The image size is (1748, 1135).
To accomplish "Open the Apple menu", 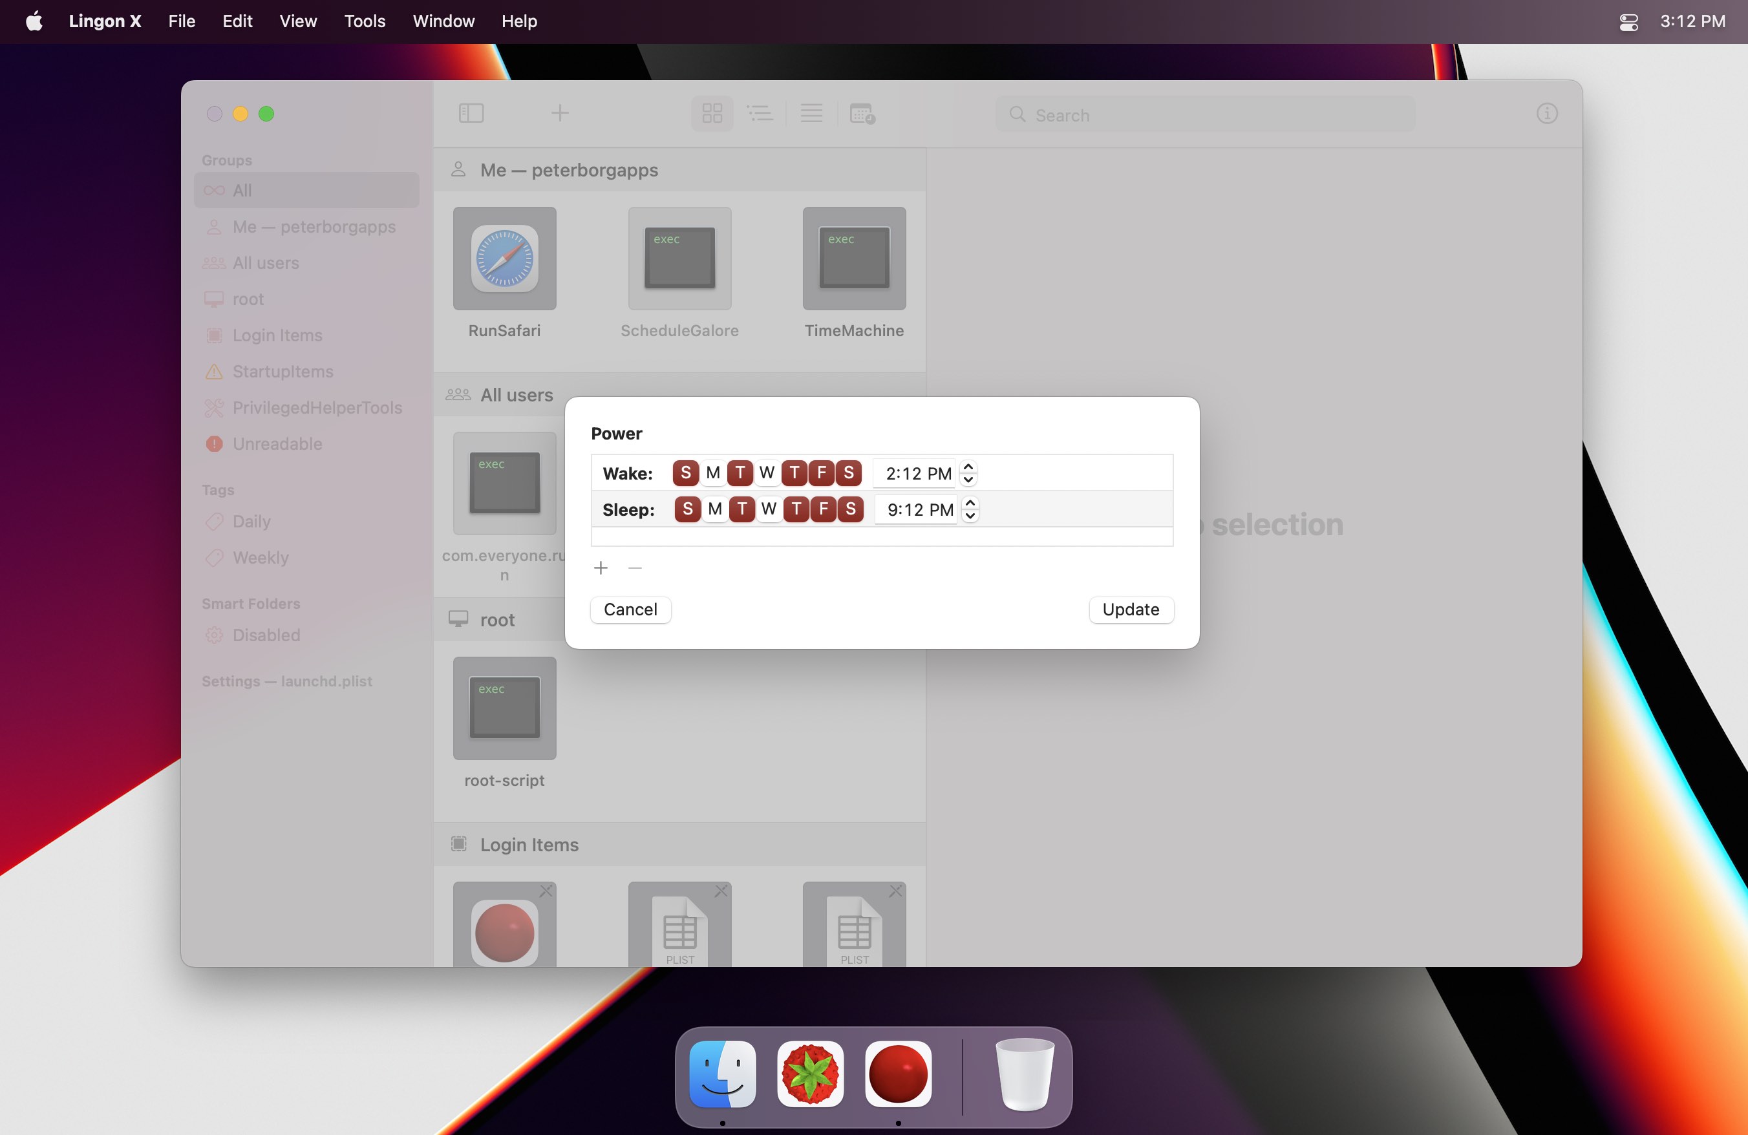I will (x=34, y=21).
